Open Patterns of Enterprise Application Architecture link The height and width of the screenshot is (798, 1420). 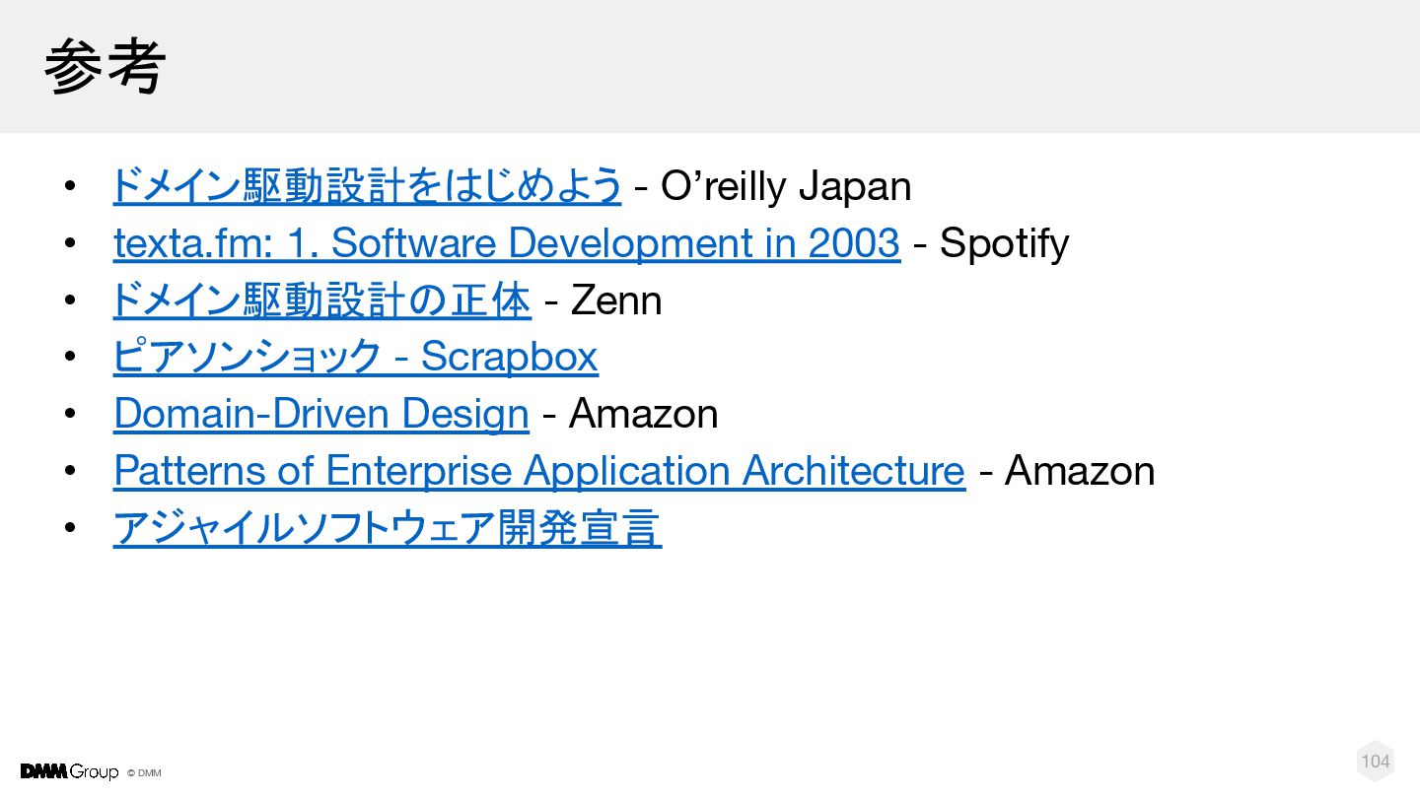click(539, 471)
